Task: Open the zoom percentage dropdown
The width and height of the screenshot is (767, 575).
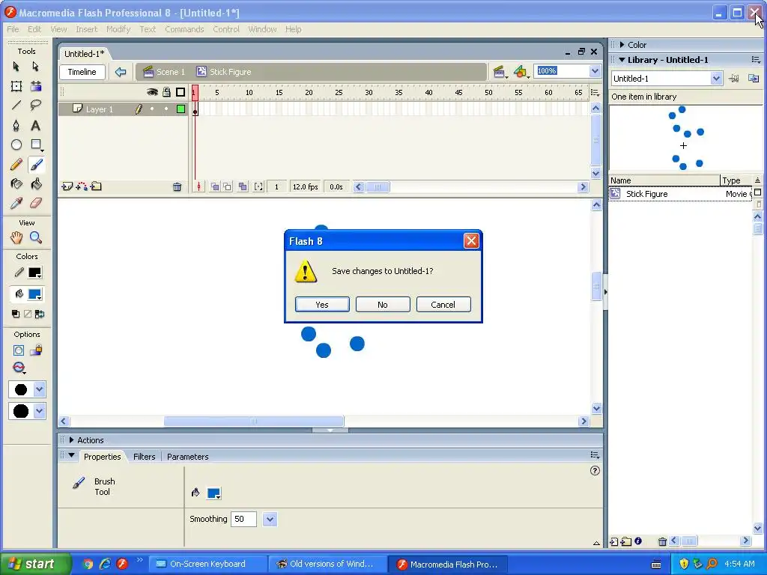Action: (595, 71)
